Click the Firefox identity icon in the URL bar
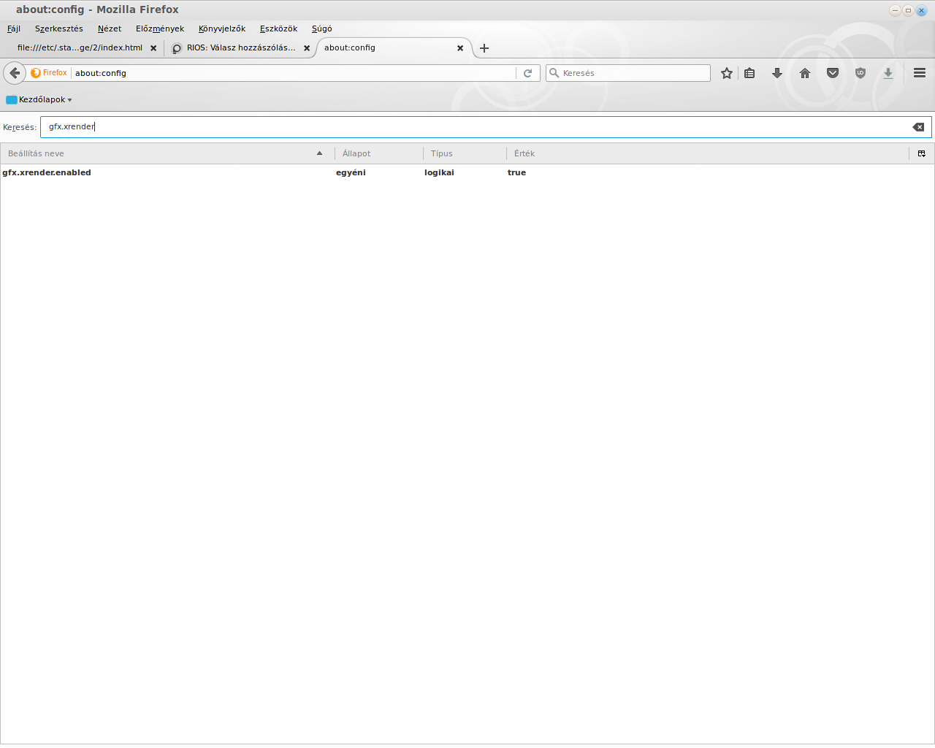Screen dimensions: 935x748 36,73
